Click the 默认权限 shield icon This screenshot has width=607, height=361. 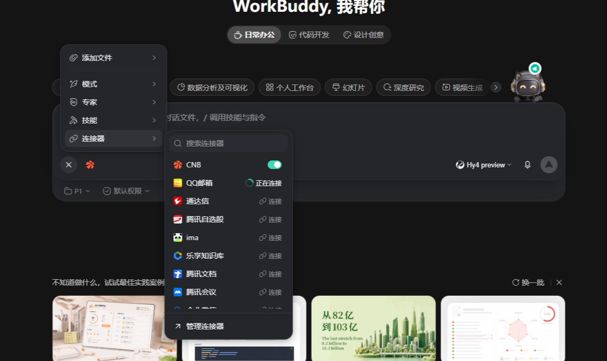(x=107, y=191)
